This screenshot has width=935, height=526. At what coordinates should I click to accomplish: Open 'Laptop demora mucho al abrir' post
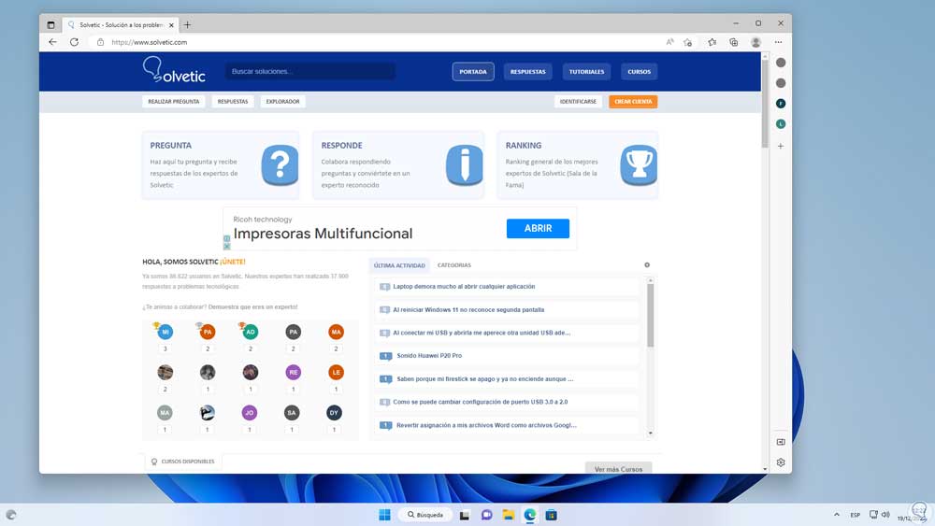click(x=464, y=287)
